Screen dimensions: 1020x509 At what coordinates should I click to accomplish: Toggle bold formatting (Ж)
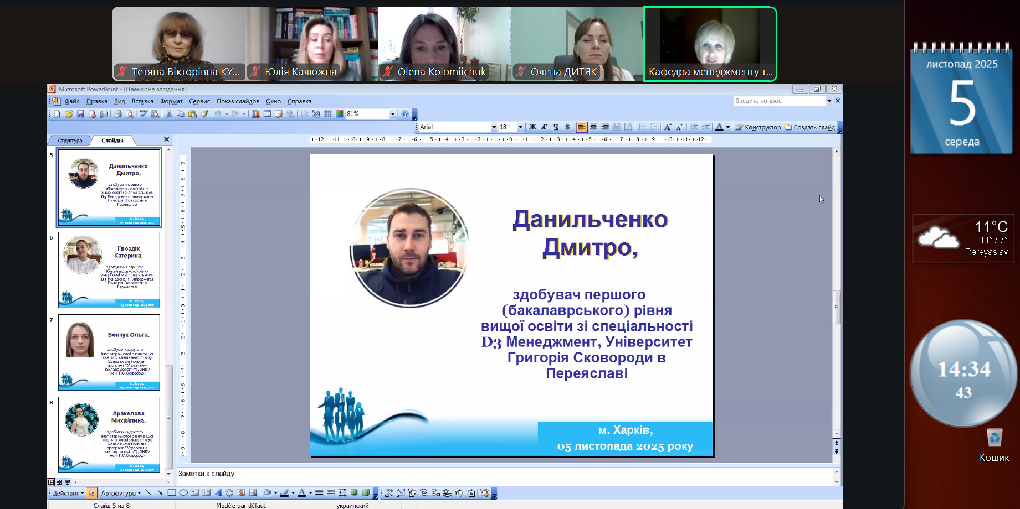pyautogui.click(x=532, y=127)
